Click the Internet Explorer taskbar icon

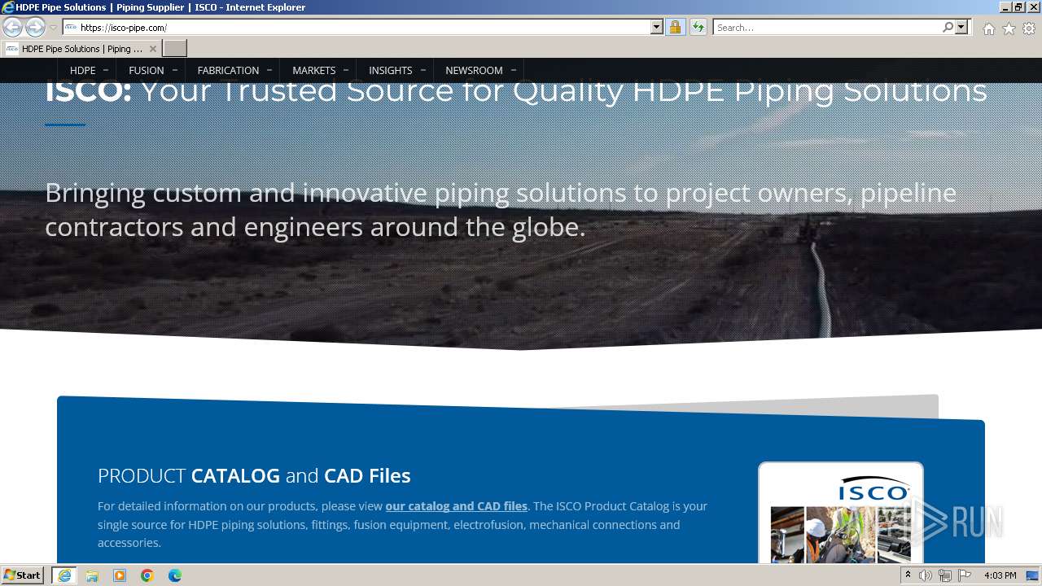click(64, 575)
